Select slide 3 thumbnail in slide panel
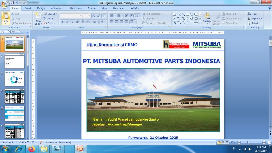This screenshot has height=153, width=272. (14, 79)
